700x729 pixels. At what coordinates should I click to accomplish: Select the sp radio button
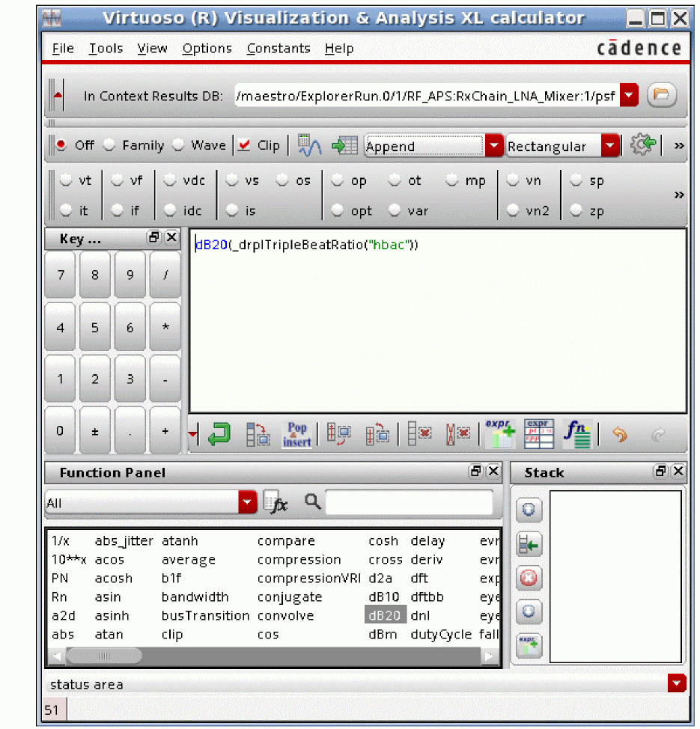[x=576, y=180]
